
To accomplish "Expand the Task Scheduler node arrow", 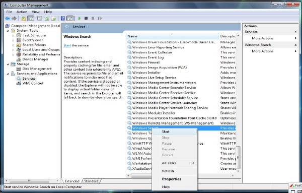I will 13,35.
